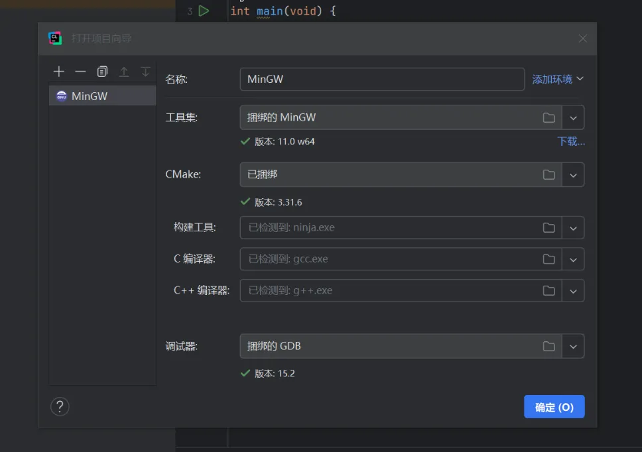Click the 版本: 3.31.6 text
Image resolution: width=642 pixels, height=452 pixels.
[x=279, y=202]
